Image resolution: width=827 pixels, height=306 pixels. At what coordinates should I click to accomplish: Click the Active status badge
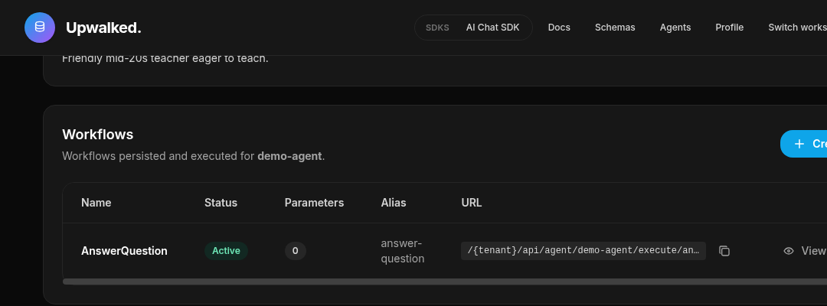[x=226, y=251]
